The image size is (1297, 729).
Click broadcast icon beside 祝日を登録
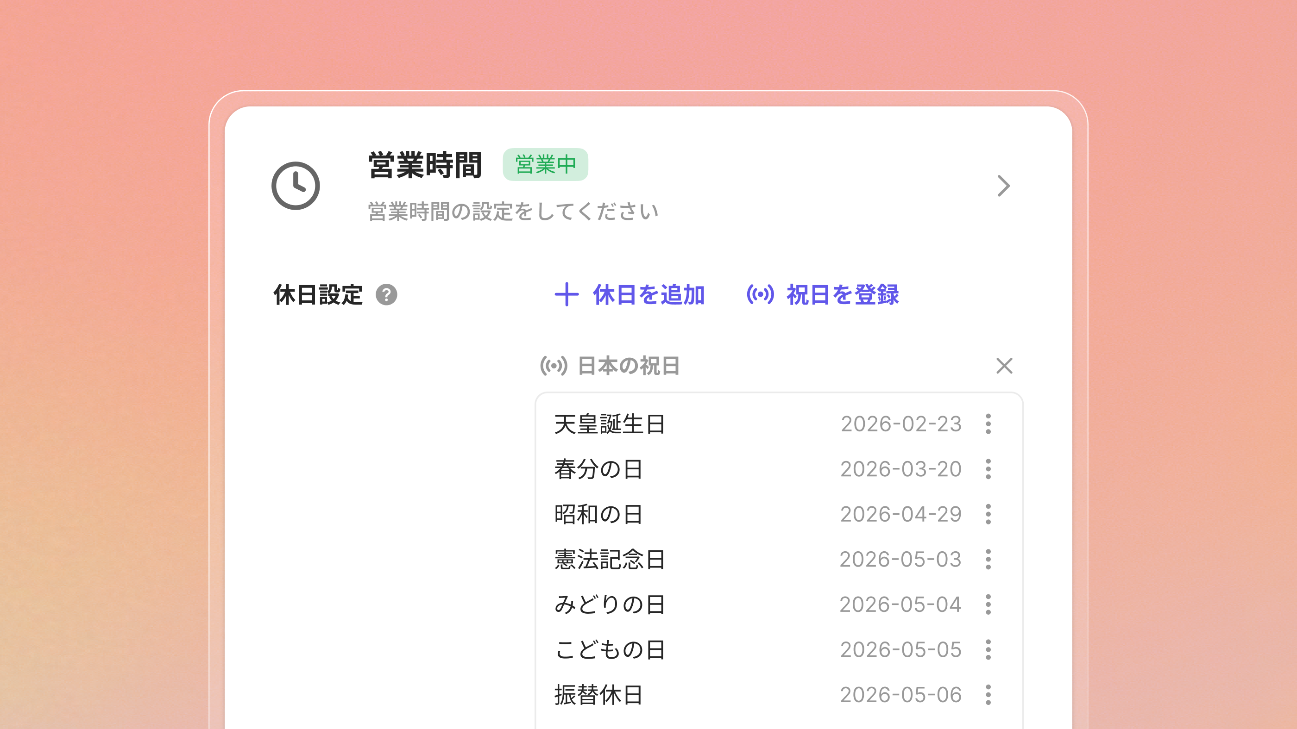coord(760,294)
